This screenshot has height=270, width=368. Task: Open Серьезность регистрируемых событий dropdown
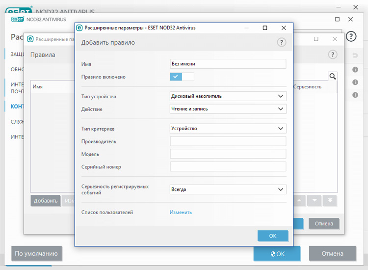(228, 189)
